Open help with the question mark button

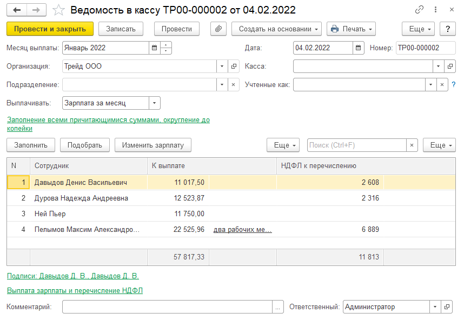447,29
